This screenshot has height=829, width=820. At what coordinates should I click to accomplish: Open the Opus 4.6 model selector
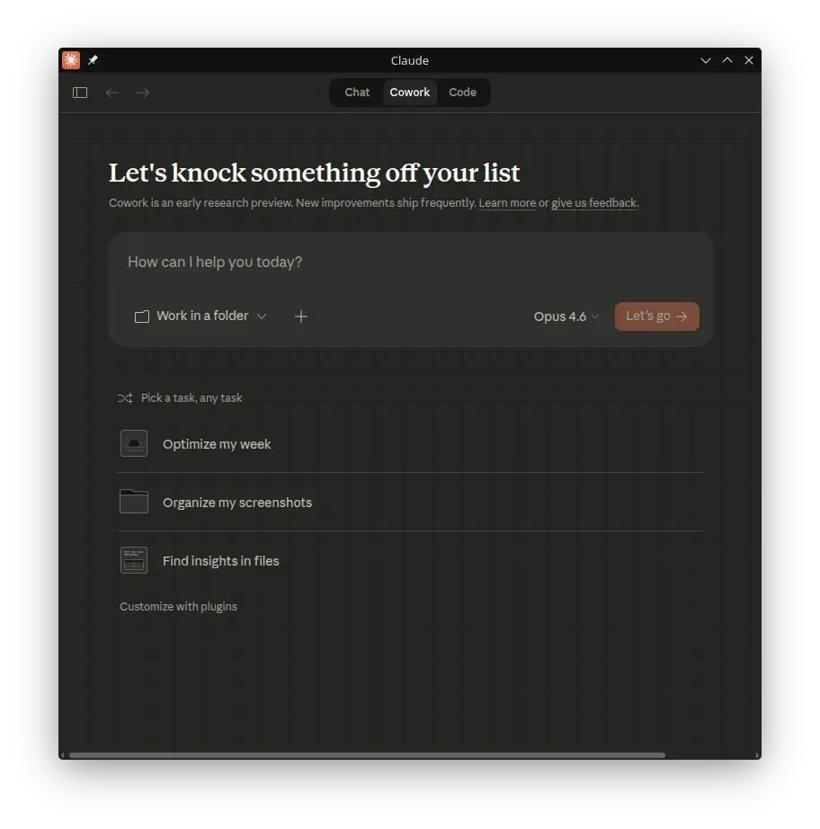coord(565,316)
